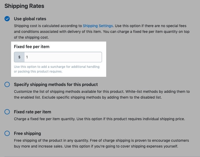Click the "Fixed fee per item" field label
Viewport: 200px width, 157px height.
point(32,47)
